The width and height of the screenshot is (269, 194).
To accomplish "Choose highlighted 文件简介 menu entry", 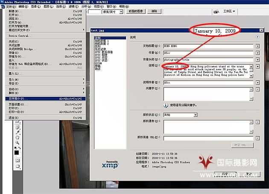I will pyautogui.click(x=45, y=98).
